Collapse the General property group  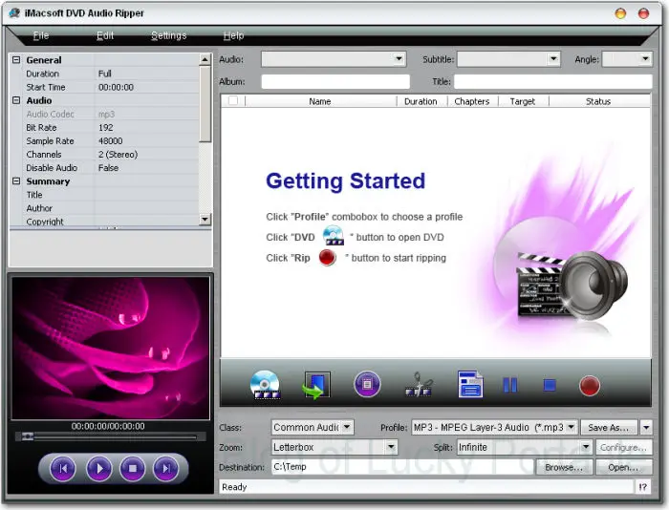point(16,60)
